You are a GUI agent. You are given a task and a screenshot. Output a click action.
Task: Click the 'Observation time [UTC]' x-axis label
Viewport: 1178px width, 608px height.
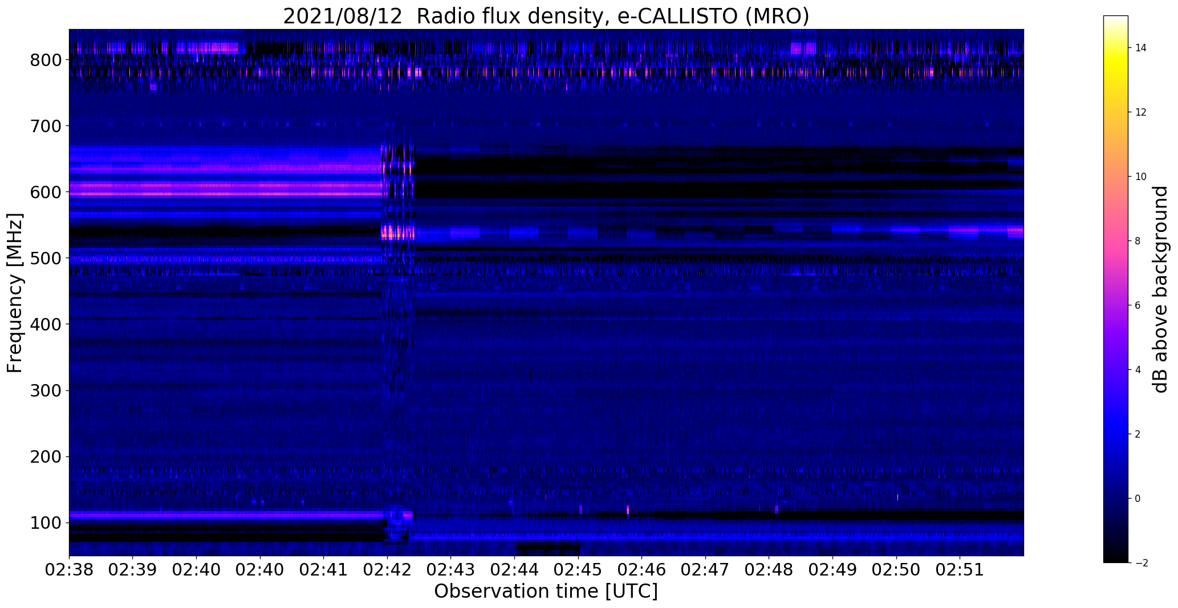point(546,591)
